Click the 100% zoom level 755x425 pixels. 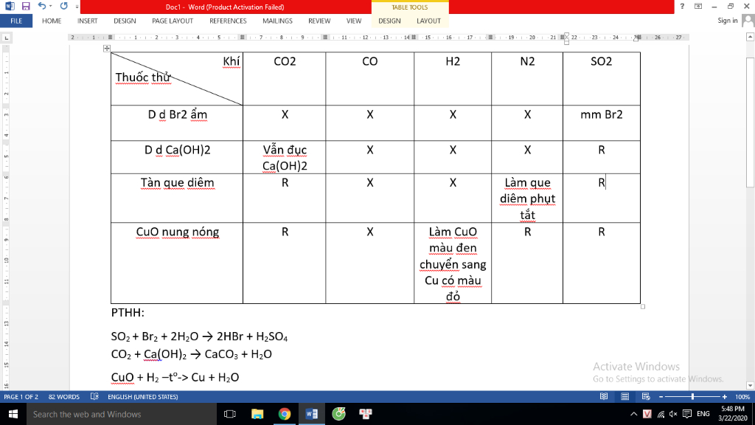click(x=742, y=396)
